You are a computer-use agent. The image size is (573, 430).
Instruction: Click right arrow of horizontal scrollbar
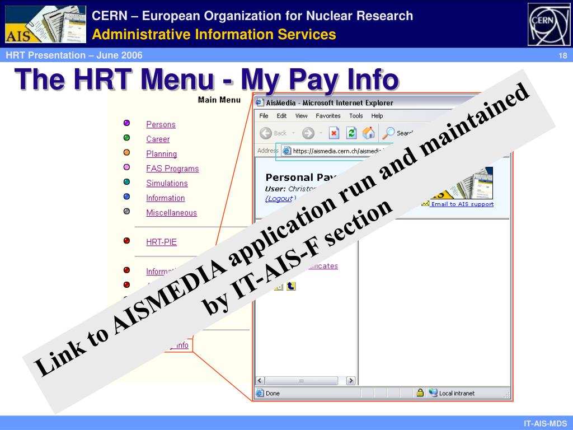click(x=351, y=381)
